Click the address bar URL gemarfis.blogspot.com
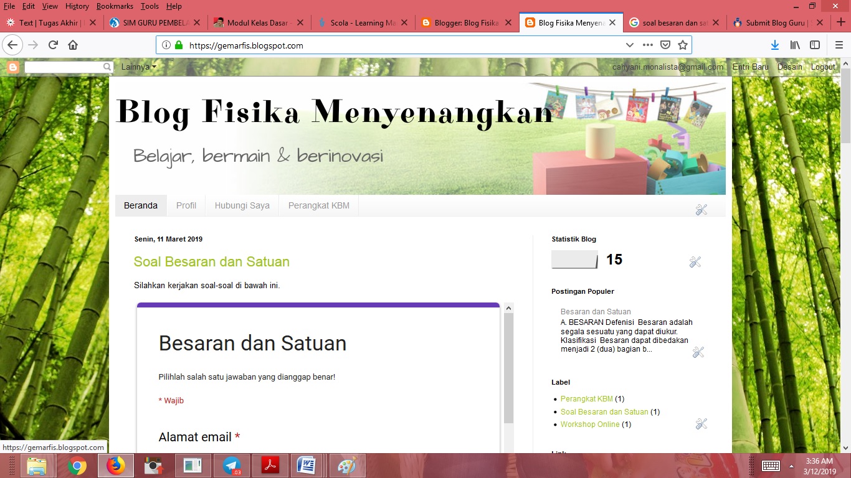The width and height of the screenshot is (851, 478). click(x=246, y=45)
